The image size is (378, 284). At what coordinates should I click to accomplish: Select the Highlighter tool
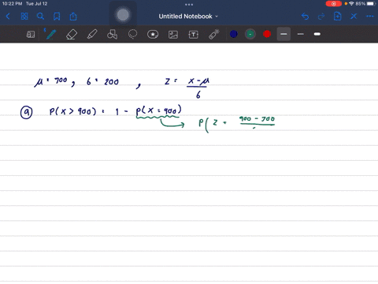92,34
